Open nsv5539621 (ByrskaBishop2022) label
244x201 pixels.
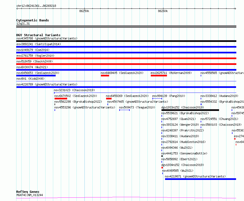(x=185, y=113)
